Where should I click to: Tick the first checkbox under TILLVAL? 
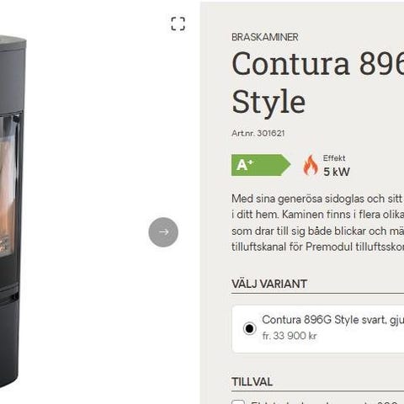click(238, 402)
